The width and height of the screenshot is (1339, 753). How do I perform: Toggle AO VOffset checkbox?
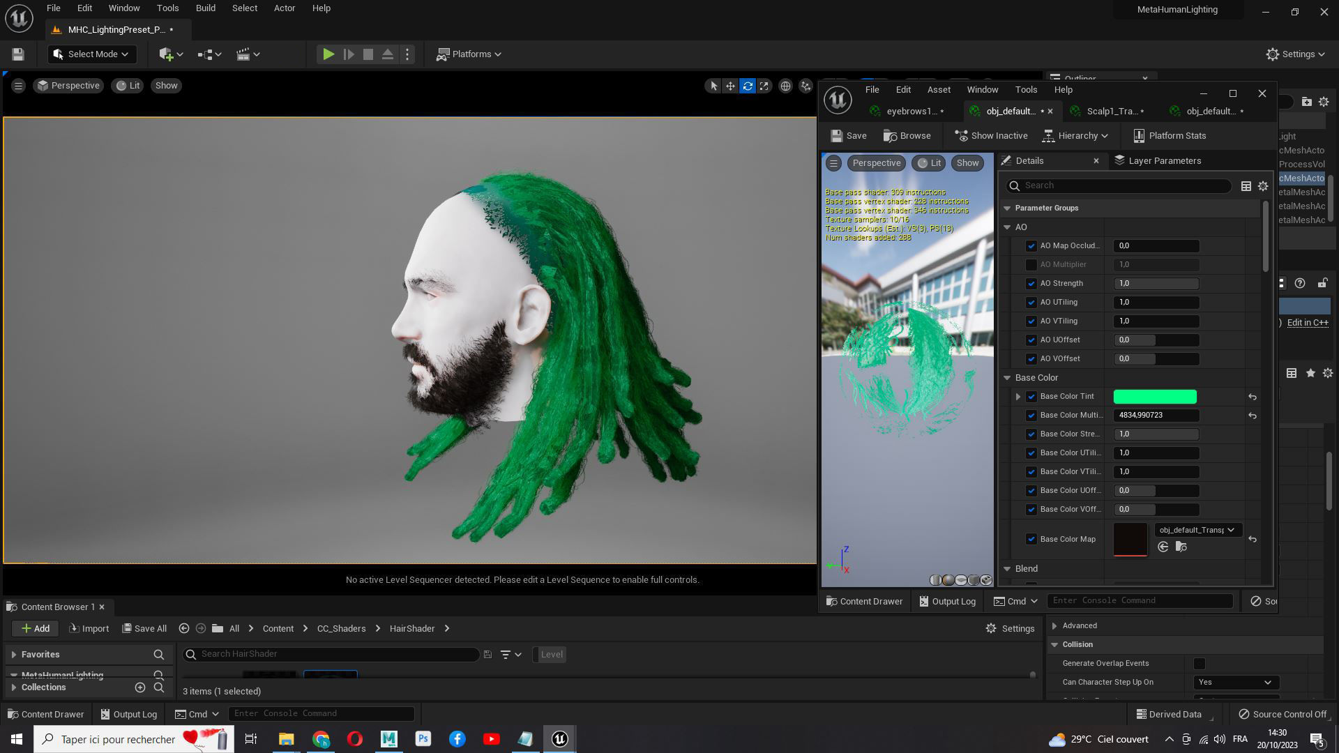(1031, 359)
